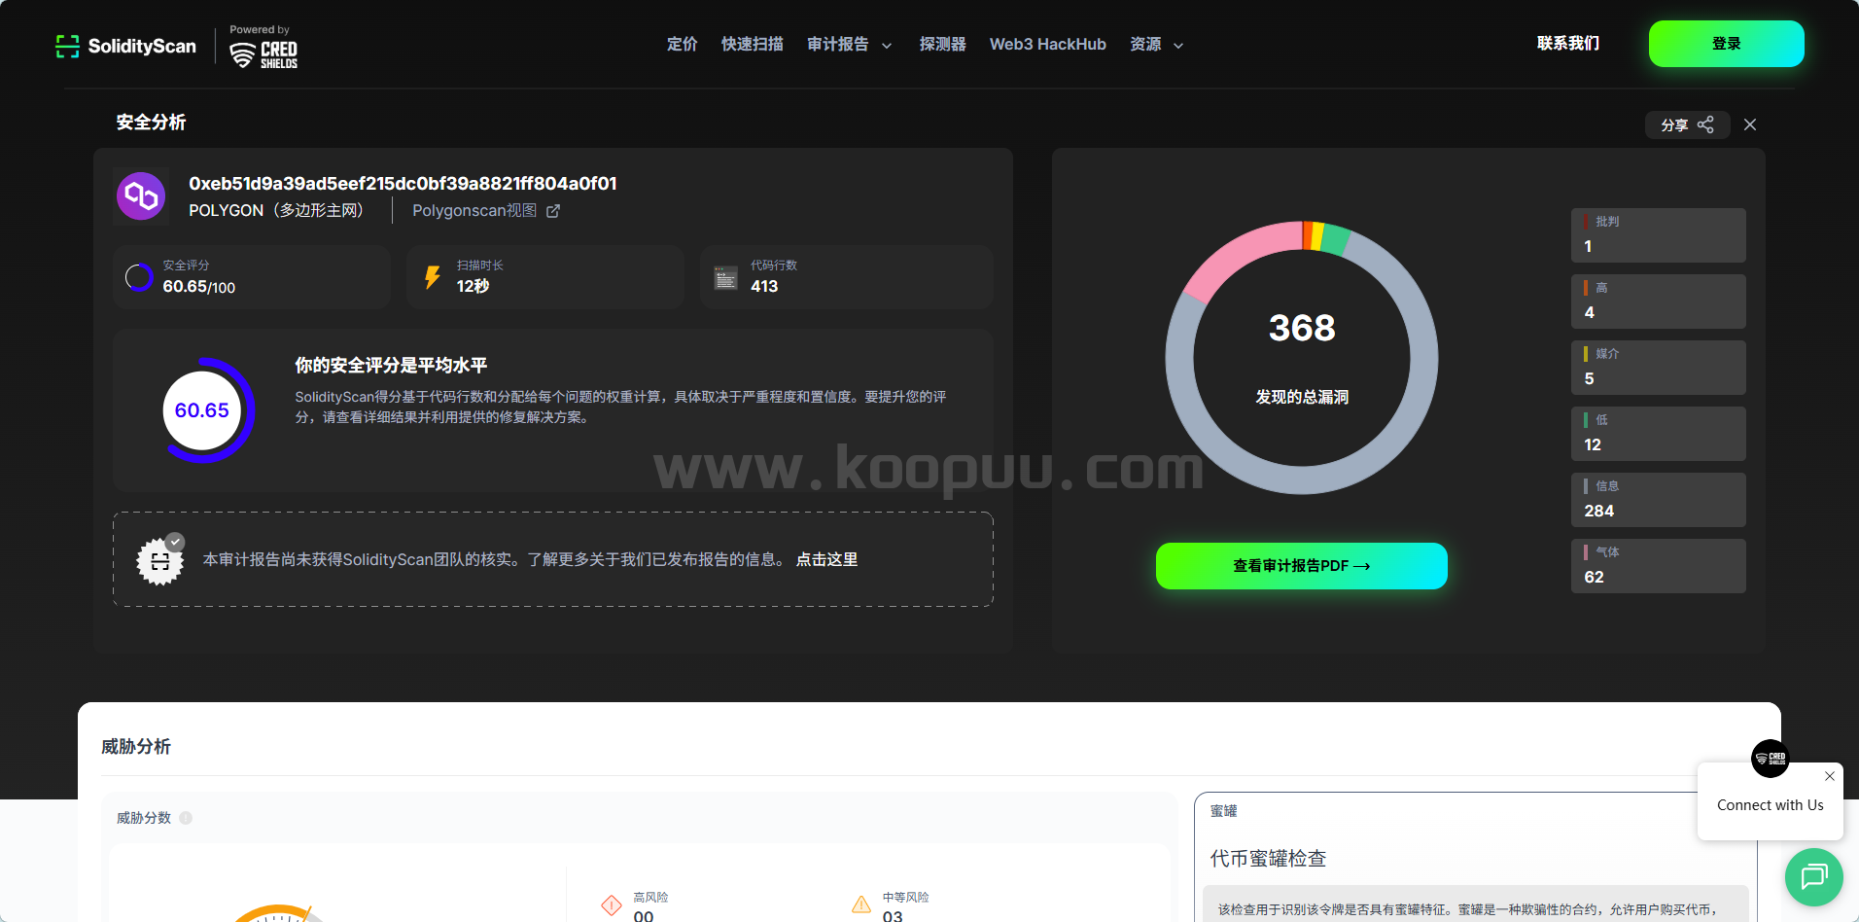
Task: Click the SolidityScan logo
Action: point(125,46)
